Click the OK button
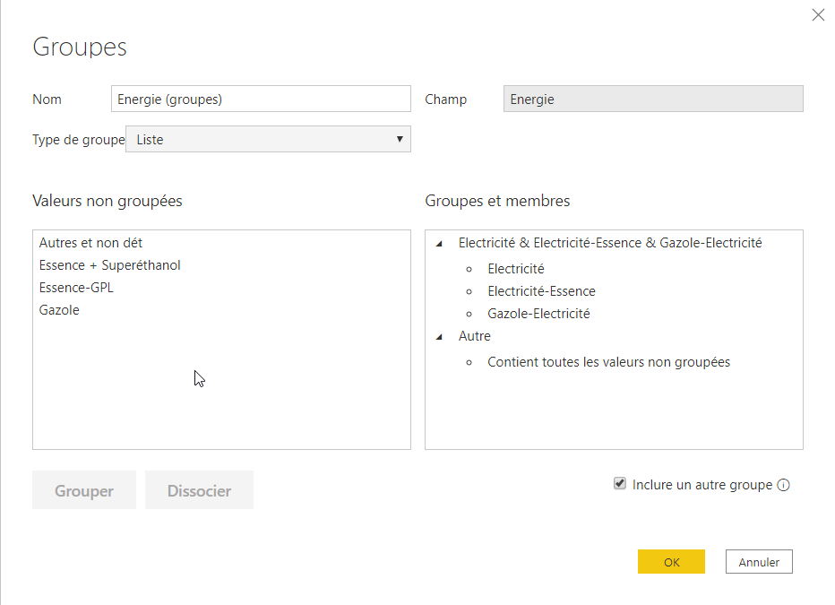This screenshot has height=605, width=835. [671, 562]
